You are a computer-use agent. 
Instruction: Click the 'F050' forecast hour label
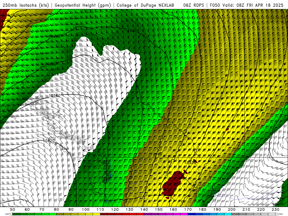click(215, 5)
